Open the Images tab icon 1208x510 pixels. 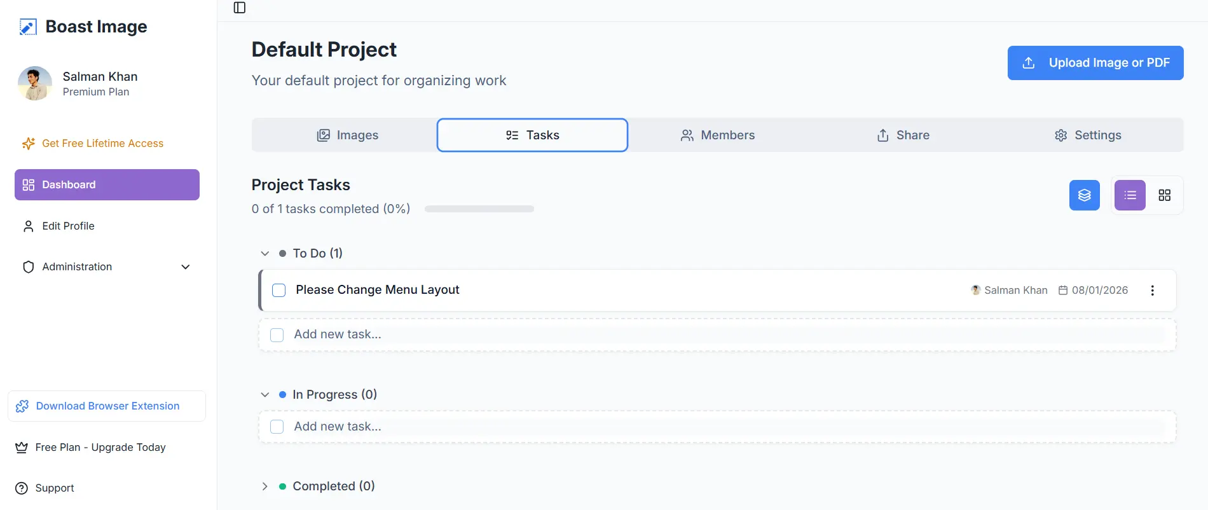click(324, 135)
